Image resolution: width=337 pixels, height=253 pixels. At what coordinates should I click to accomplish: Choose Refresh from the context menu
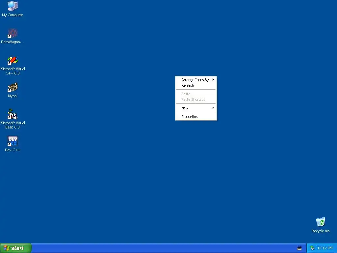click(x=196, y=85)
